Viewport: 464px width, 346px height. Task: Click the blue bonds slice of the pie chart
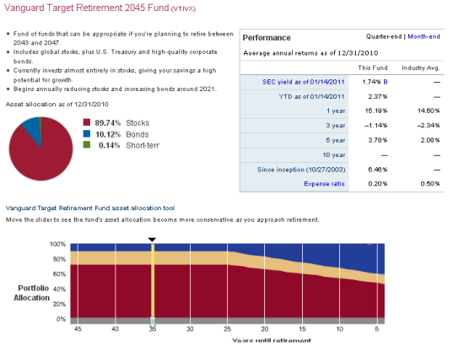pyautogui.click(x=33, y=128)
